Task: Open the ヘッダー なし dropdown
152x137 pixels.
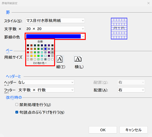Action: [x=46, y=82]
